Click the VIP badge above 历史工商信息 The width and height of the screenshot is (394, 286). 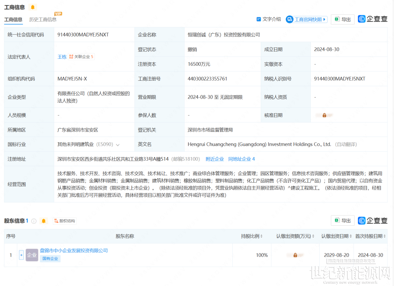click(58, 14)
